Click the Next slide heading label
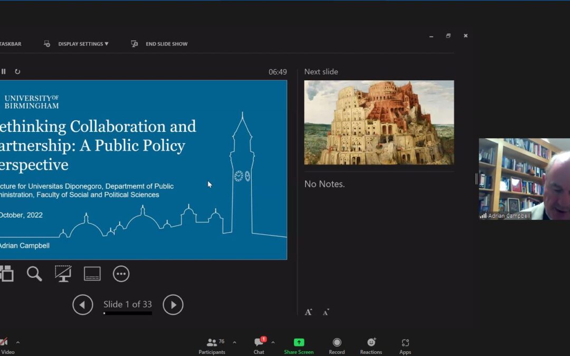 321,72
